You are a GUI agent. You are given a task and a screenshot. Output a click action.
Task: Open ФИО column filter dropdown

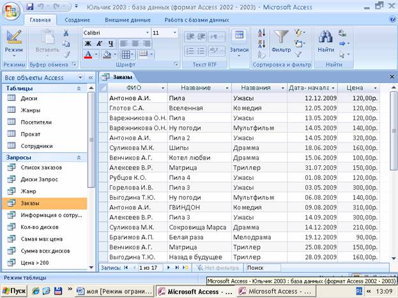[163, 88]
